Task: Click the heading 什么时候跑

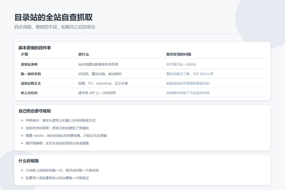Action: tap(28, 161)
